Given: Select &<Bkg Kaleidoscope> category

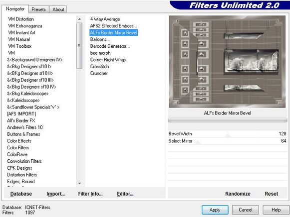Looking at the screenshot, I should pos(28,94).
